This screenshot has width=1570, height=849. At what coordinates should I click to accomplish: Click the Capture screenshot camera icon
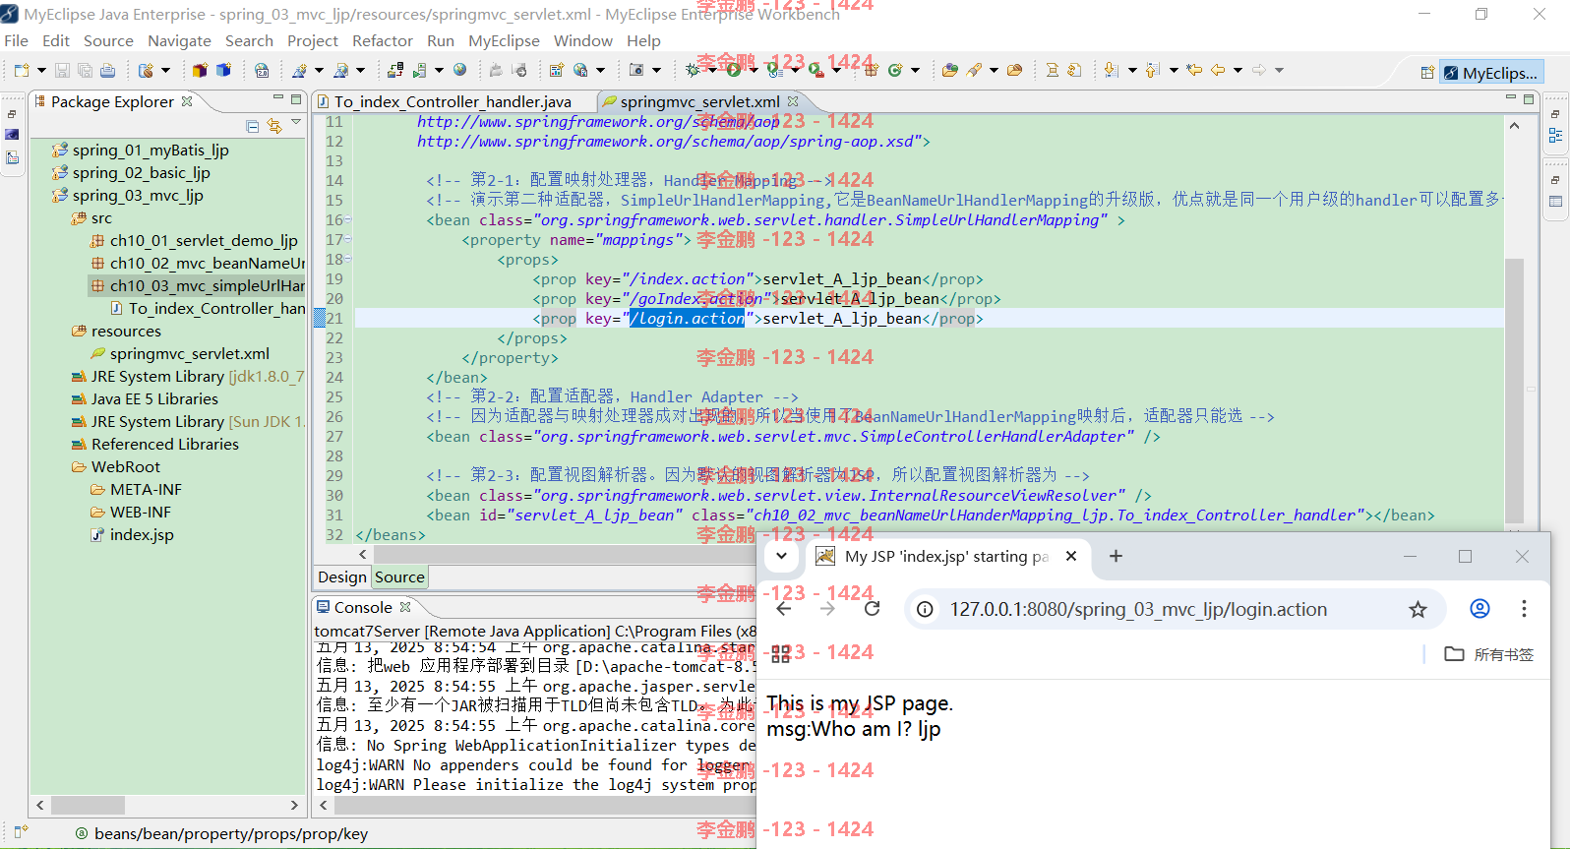click(x=636, y=70)
